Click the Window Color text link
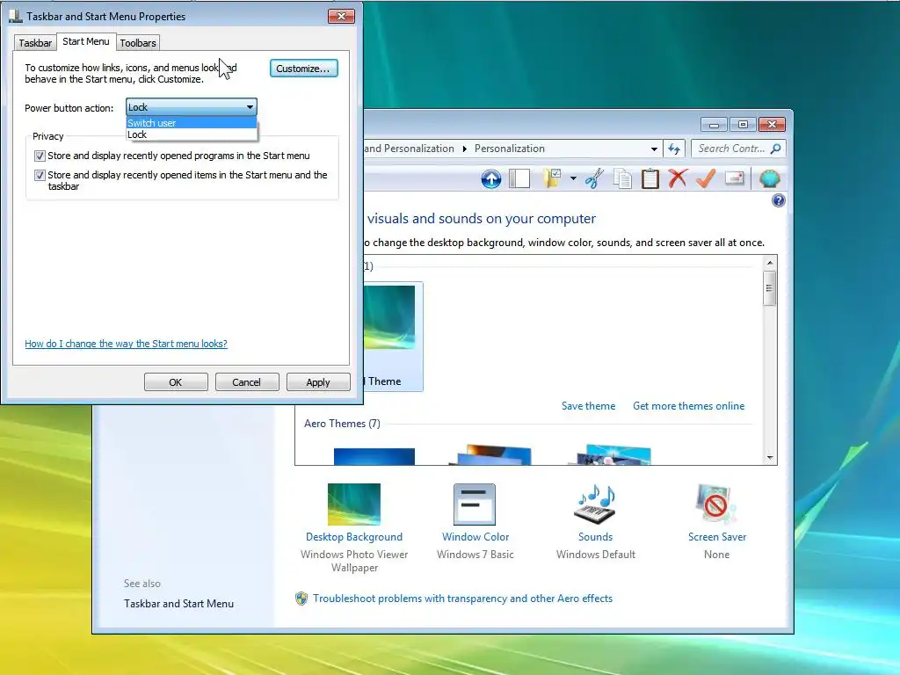The width and height of the screenshot is (900, 675). click(475, 537)
